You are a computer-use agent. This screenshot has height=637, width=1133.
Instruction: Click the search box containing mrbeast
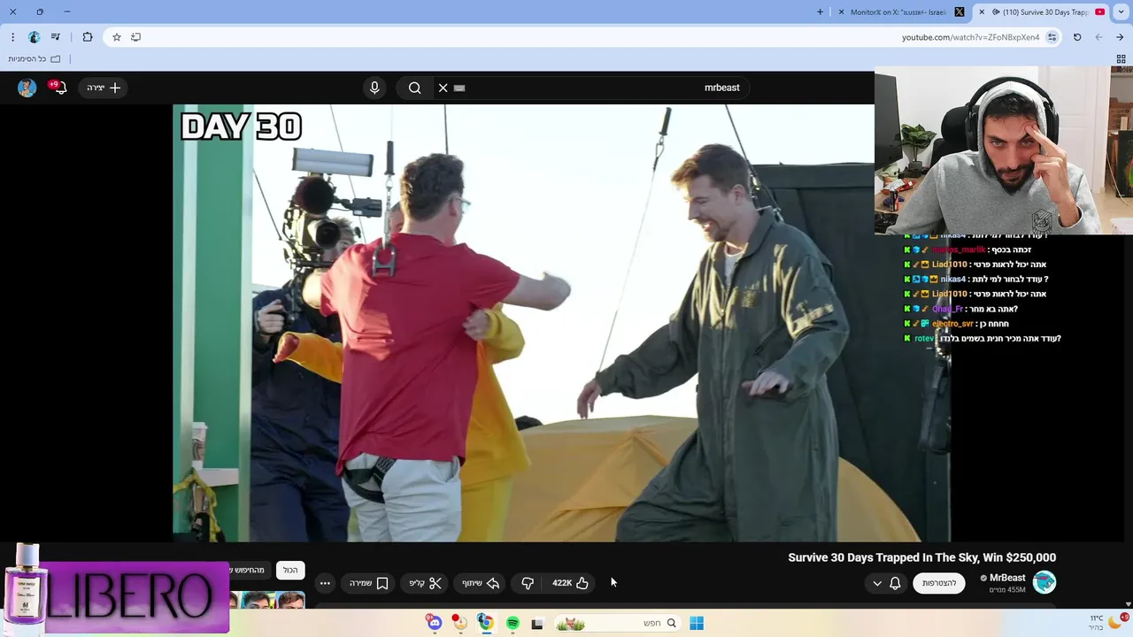pyautogui.click(x=593, y=88)
